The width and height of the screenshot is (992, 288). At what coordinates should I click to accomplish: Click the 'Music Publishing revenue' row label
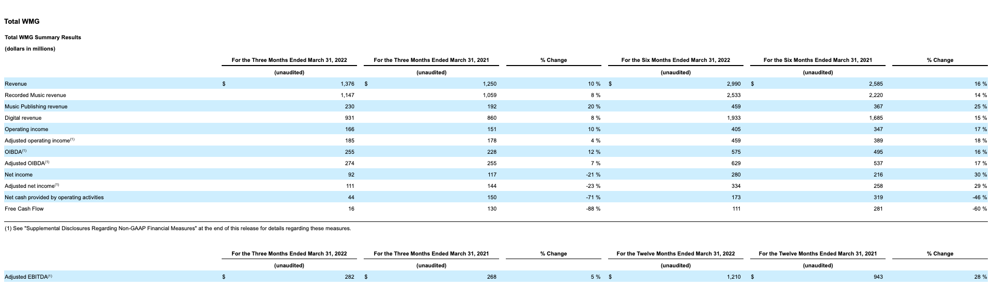coord(36,106)
